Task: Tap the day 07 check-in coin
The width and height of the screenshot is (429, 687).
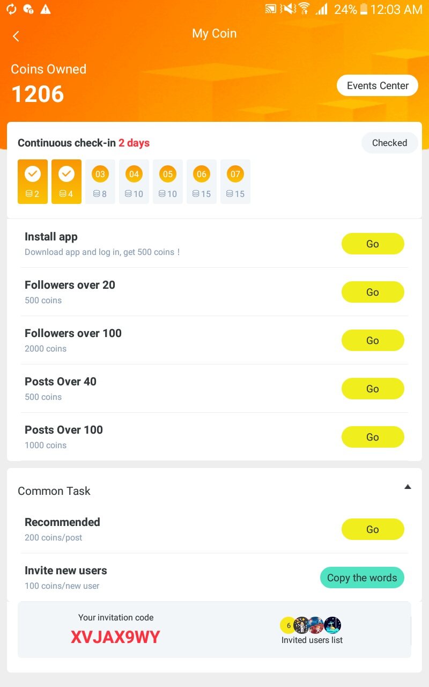Action: click(x=235, y=174)
